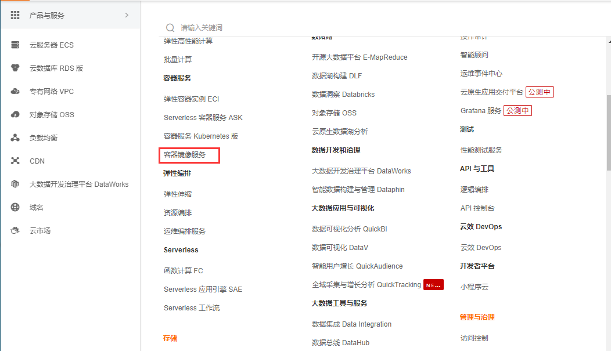
Task: Go to 专有网络 VPC in sidebar
Action: (52, 92)
